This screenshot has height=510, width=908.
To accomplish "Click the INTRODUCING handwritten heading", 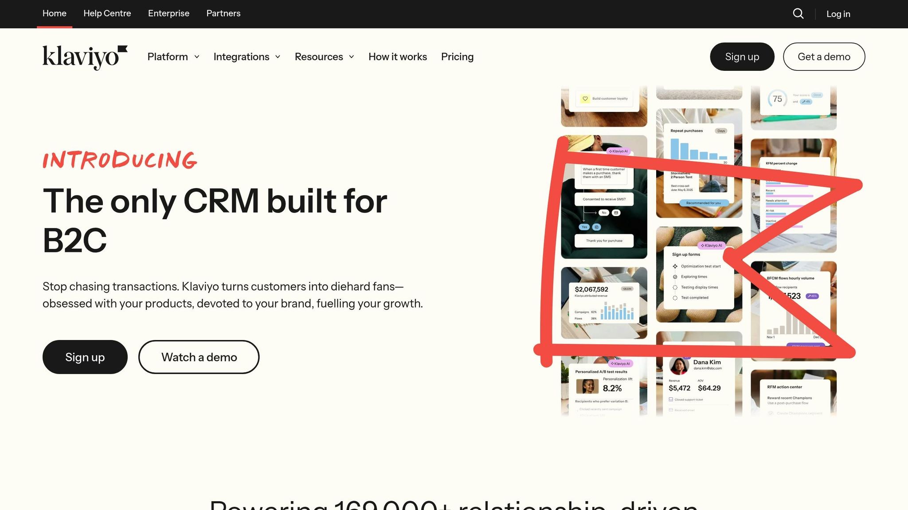I will pyautogui.click(x=120, y=160).
